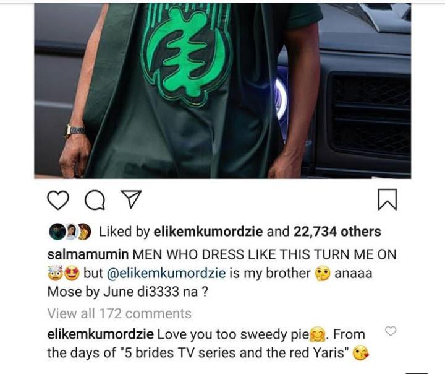445x374 pixels.
Task: Tap the comment text about 5 brides TV series
Action: tap(234, 353)
